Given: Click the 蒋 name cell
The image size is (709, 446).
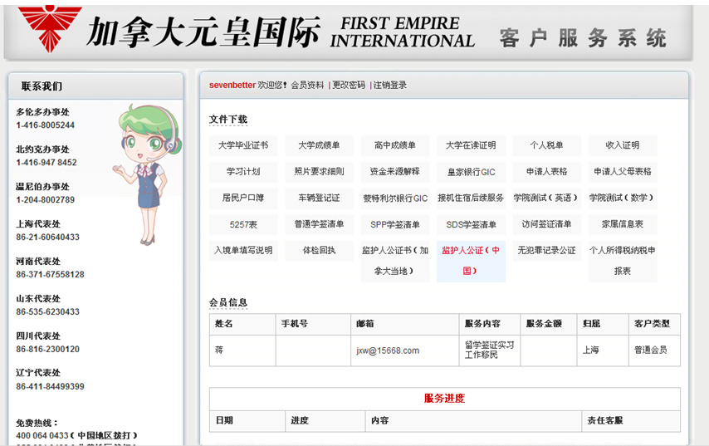Looking at the screenshot, I should pyautogui.click(x=242, y=350).
